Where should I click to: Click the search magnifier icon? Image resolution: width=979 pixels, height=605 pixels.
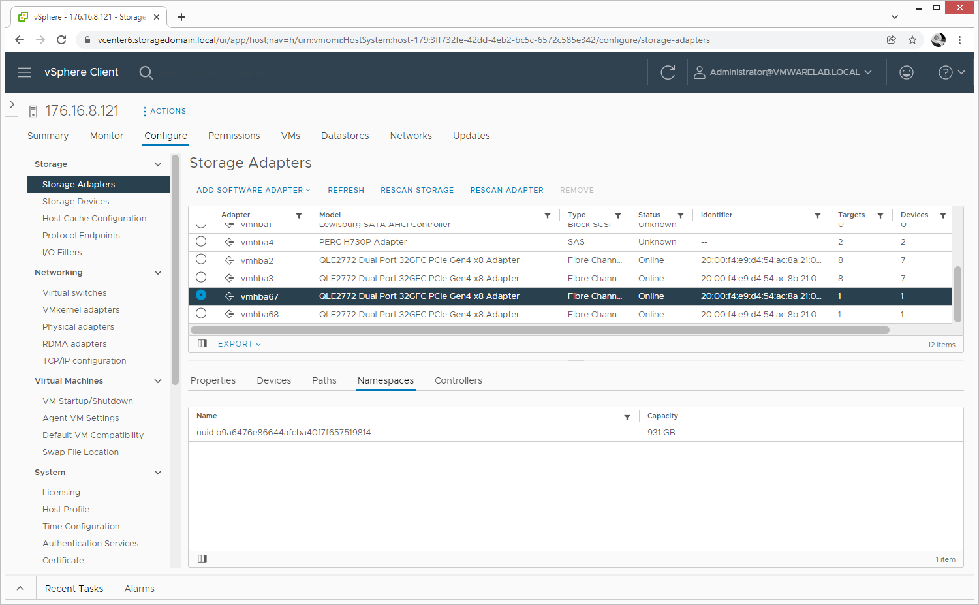click(x=146, y=72)
